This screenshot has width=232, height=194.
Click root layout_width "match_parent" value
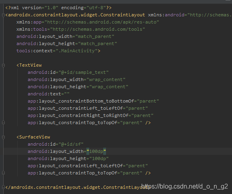click(95, 36)
